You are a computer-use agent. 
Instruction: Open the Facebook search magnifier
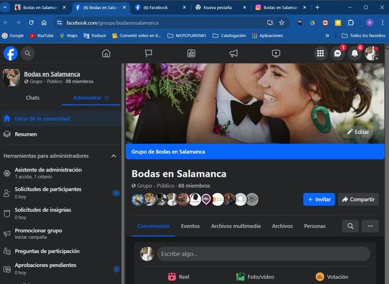27,53
